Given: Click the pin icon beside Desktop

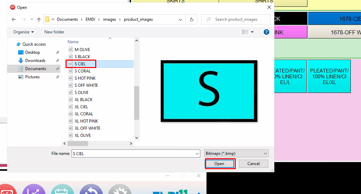Looking at the screenshot, I should [58, 52].
